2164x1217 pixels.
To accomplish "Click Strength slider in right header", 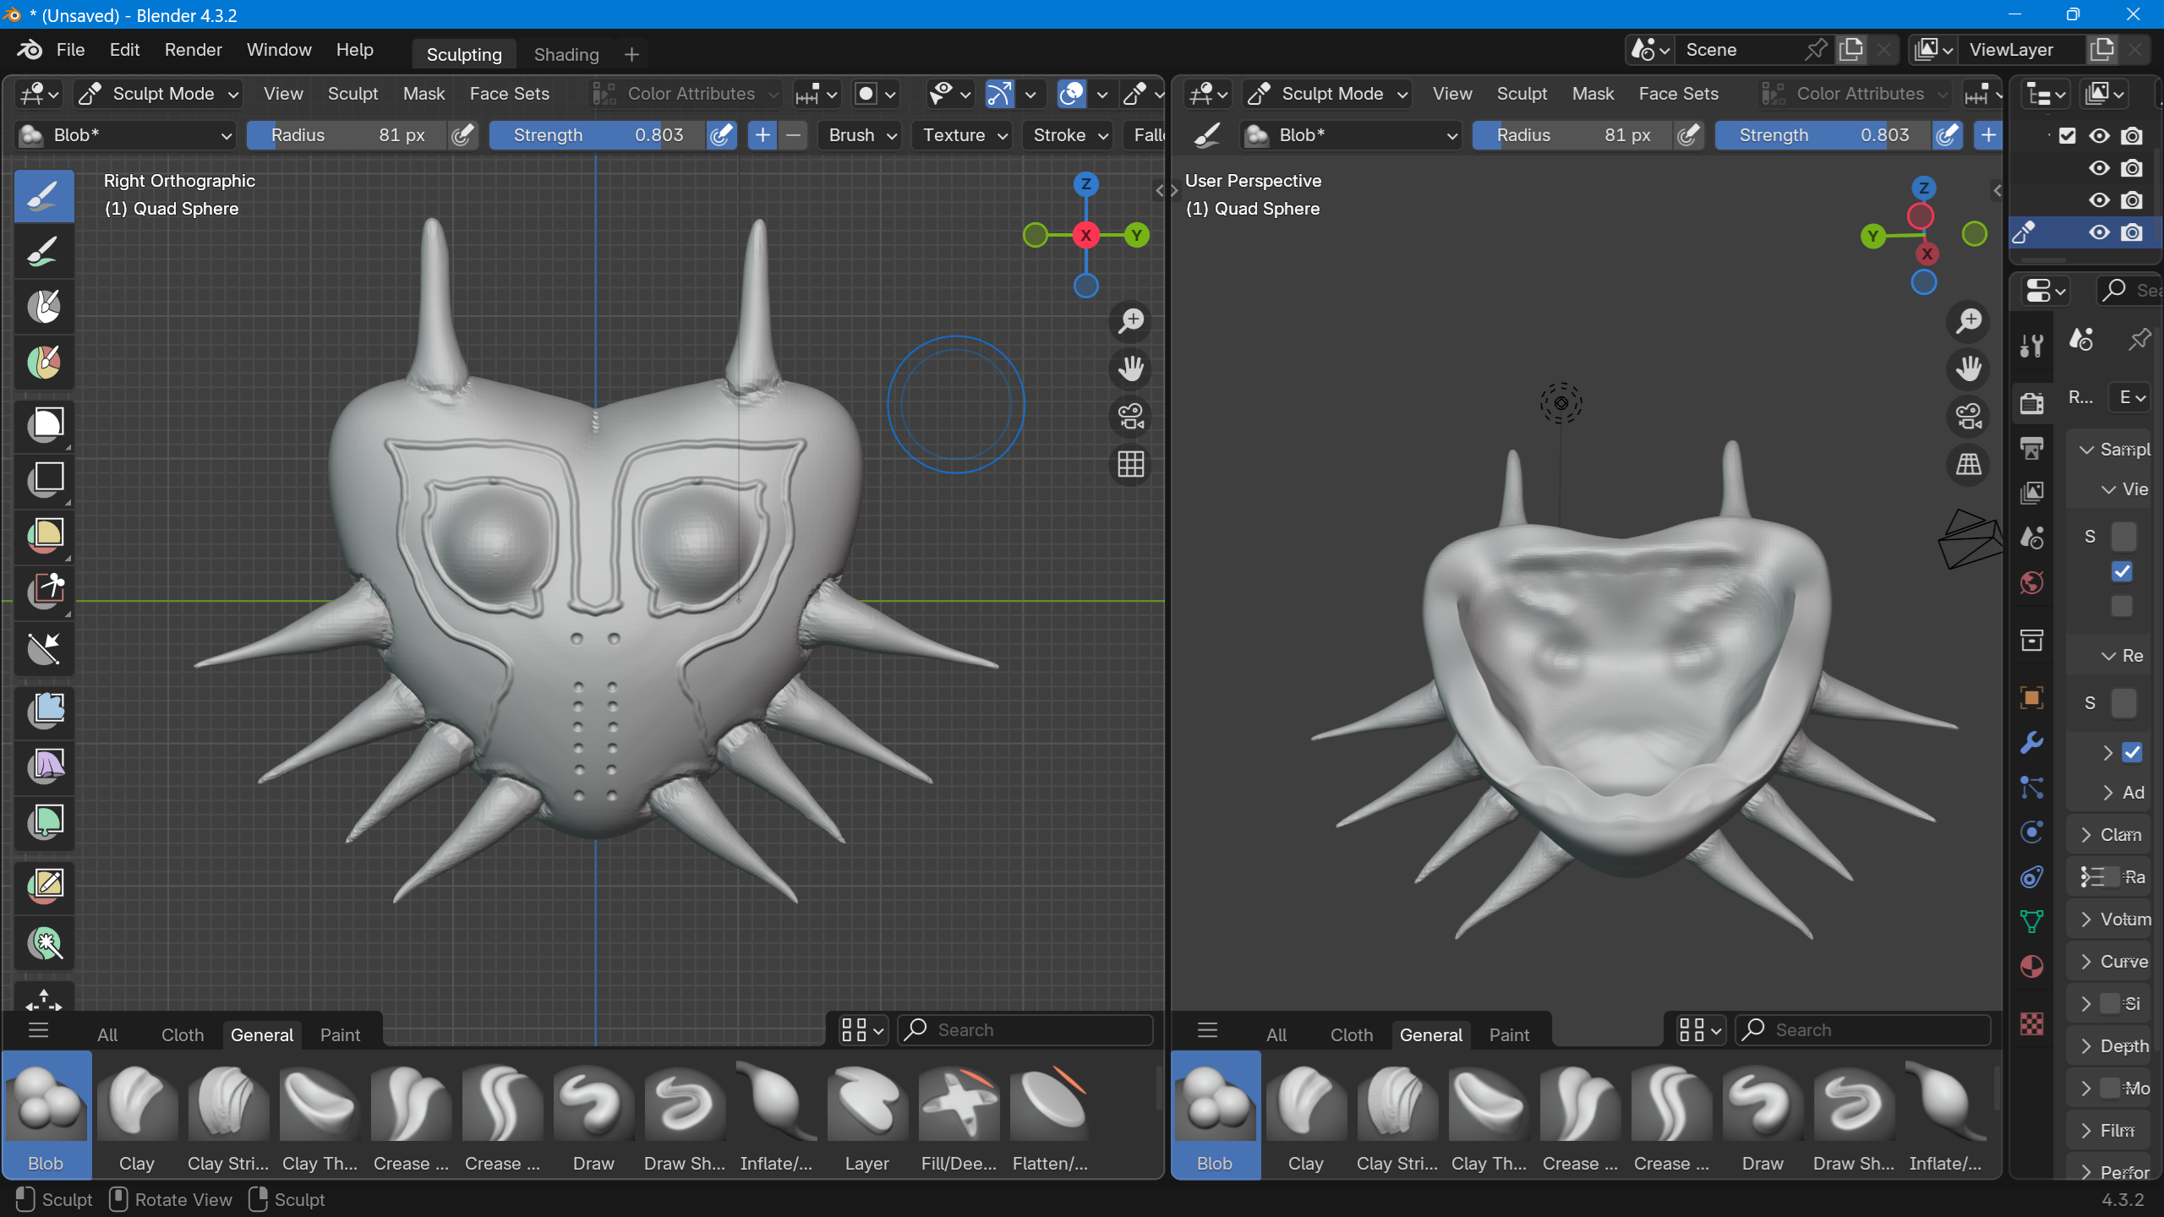I will (1823, 135).
